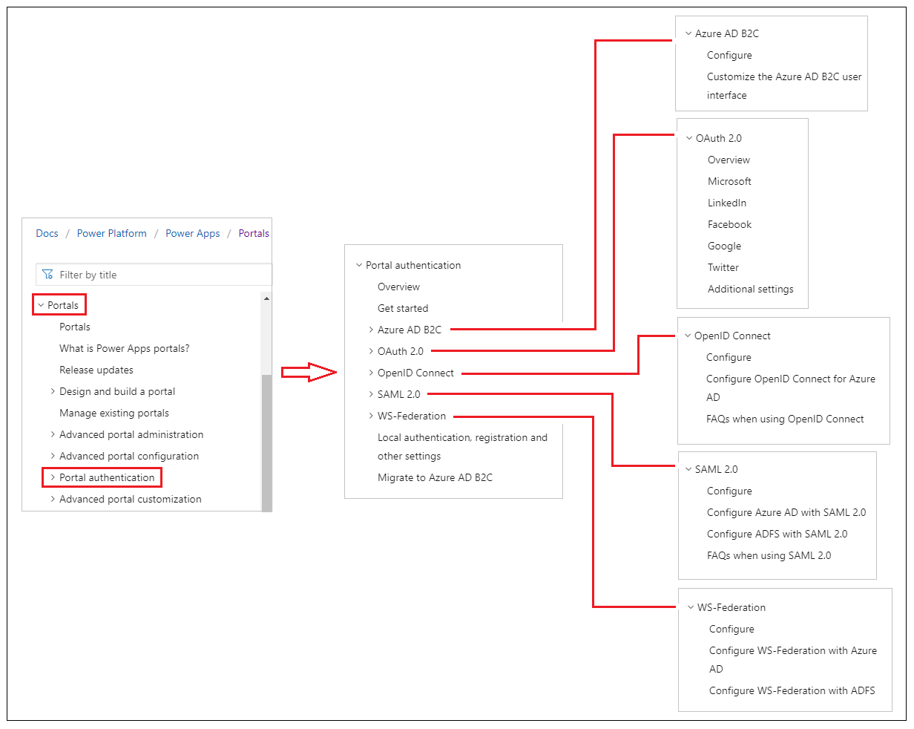
Task: Collapse the Portals tree node
Action: coord(41,305)
